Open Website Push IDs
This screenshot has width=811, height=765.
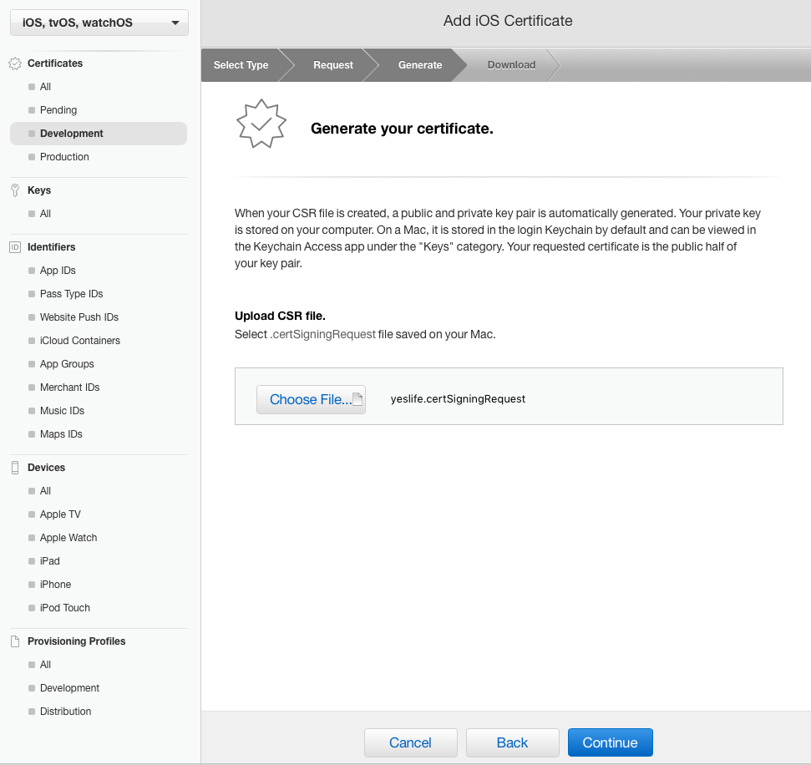pos(79,317)
